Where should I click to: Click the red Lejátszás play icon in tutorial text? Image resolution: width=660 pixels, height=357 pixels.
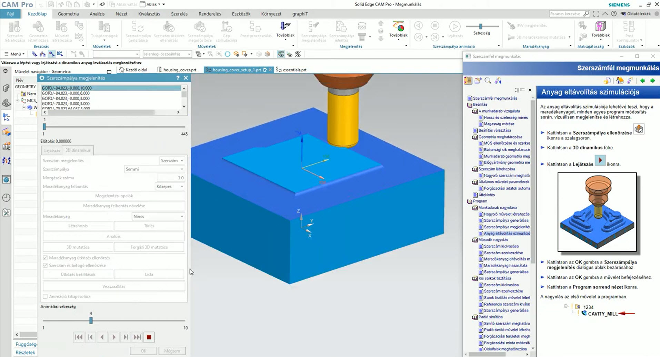(x=600, y=160)
